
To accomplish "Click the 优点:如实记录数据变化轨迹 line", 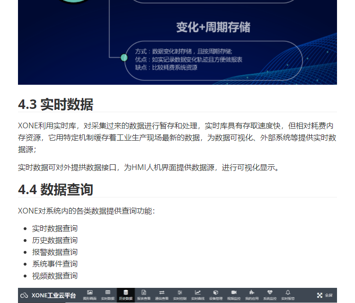I will [188, 60].
